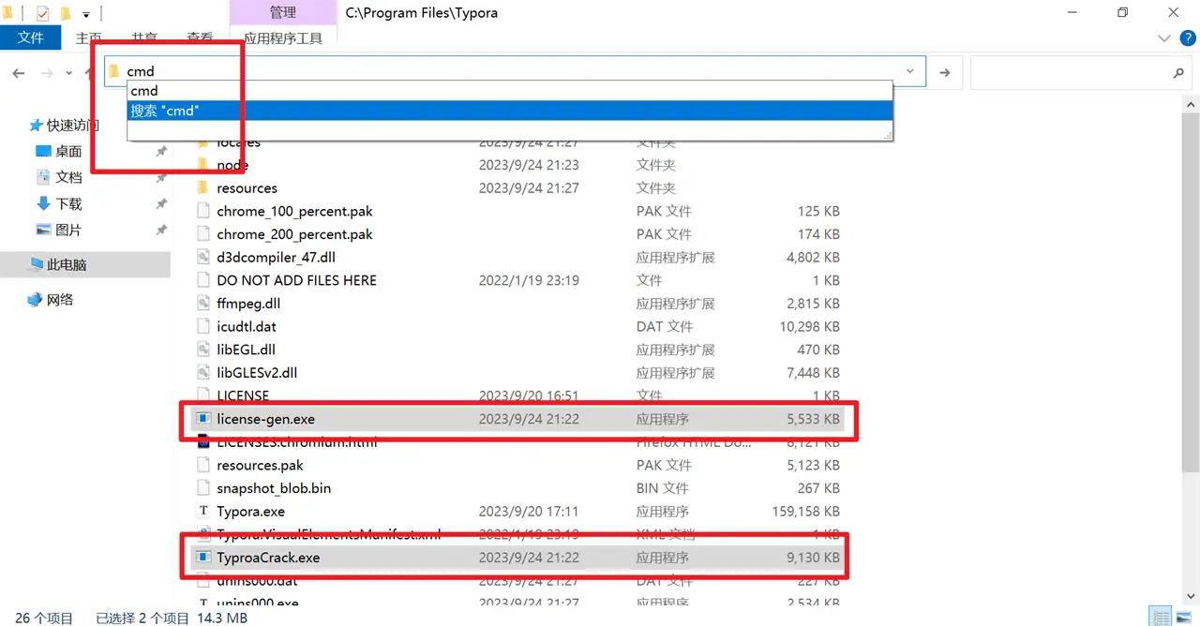Open the 文件 menu tab
The height and width of the screenshot is (626, 1200).
pyautogui.click(x=31, y=37)
